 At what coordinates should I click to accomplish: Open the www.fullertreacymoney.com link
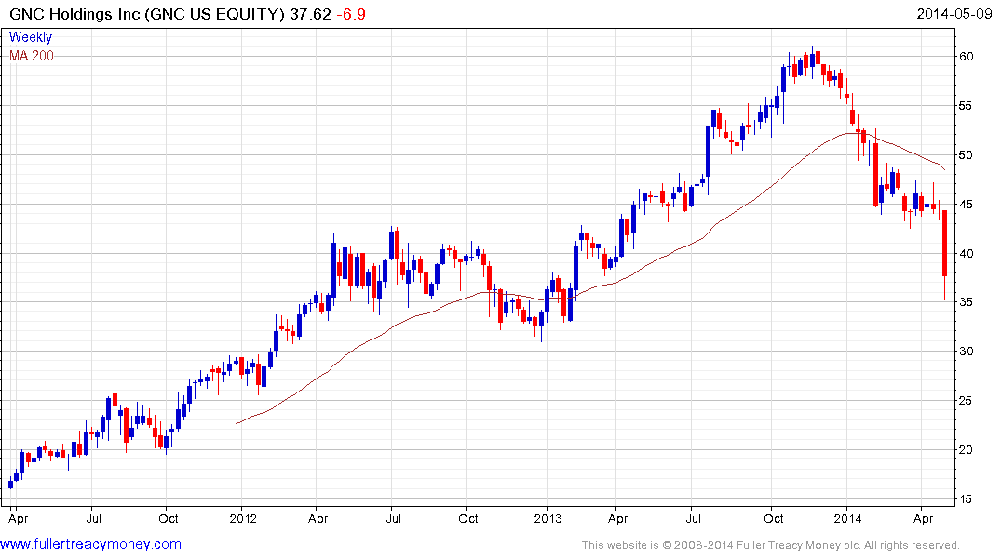(x=90, y=544)
